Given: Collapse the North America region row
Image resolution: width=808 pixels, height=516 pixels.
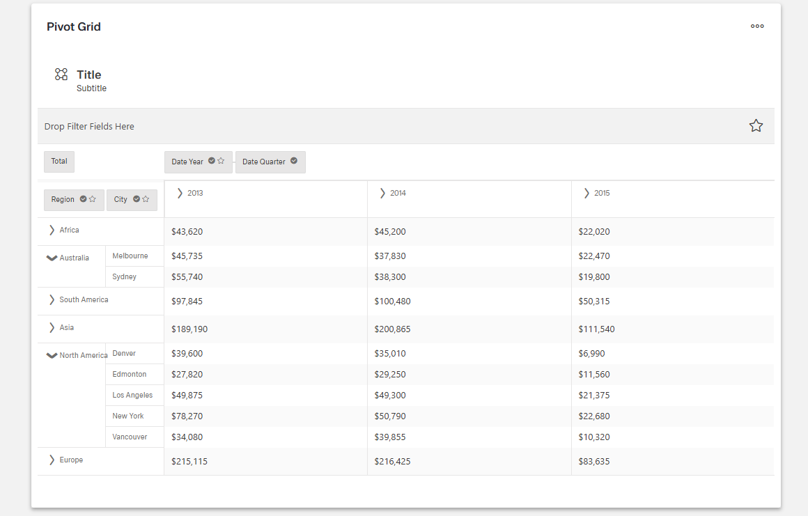Looking at the screenshot, I should coord(51,355).
